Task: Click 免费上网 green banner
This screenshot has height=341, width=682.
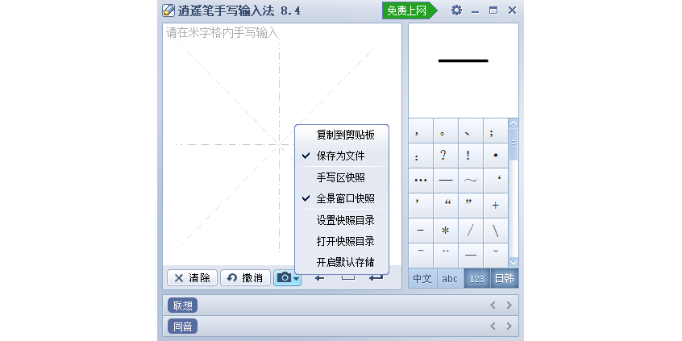Action: [x=410, y=10]
